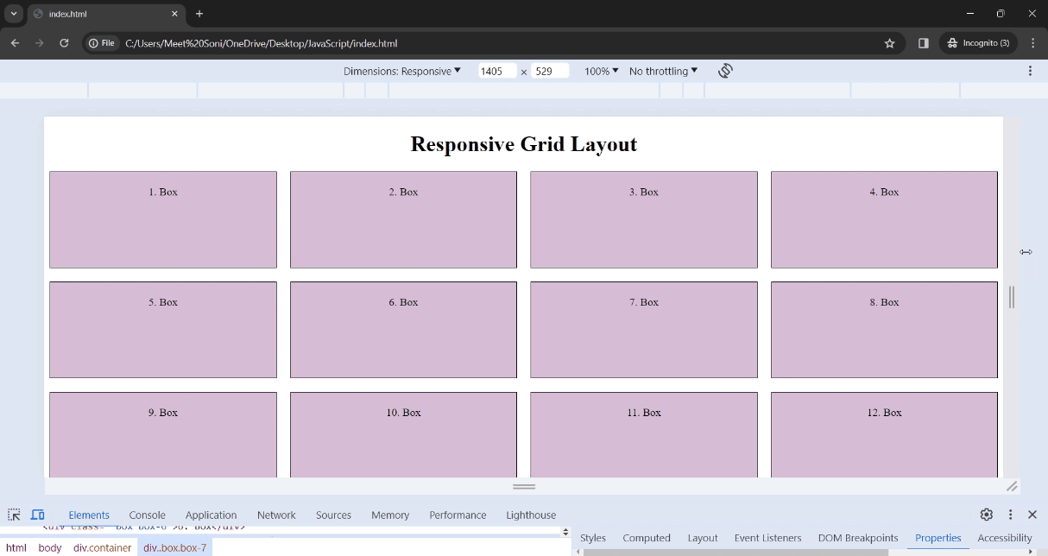Image resolution: width=1048 pixels, height=556 pixels.
Task: Select html in the breadcrumb trail
Action: (16, 547)
